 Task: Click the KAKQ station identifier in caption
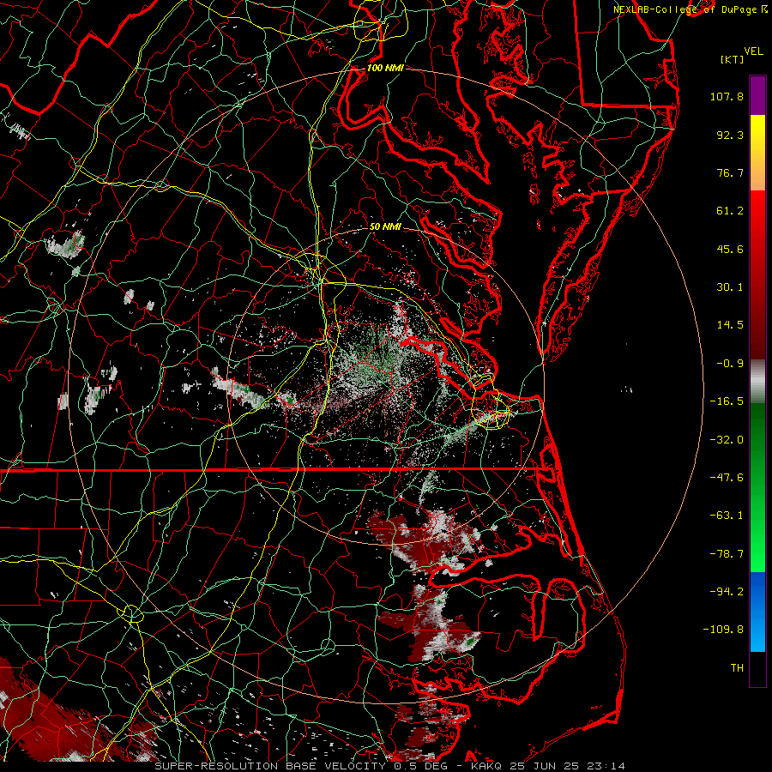click(x=486, y=766)
